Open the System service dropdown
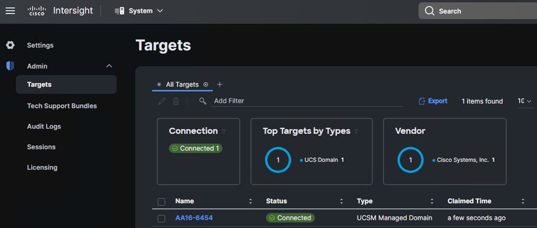Image resolution: width=537 pixels, height=228 pixels. pyautogui.click(x=139, y=11)
